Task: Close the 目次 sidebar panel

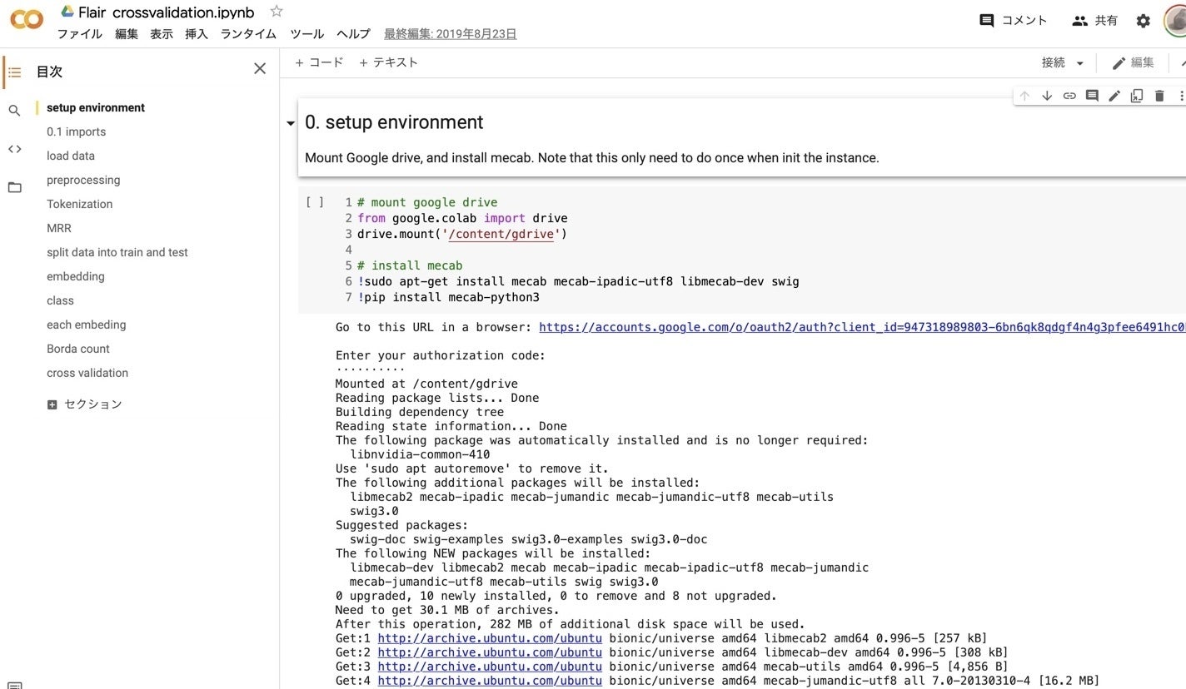Action: coord(259,68)
